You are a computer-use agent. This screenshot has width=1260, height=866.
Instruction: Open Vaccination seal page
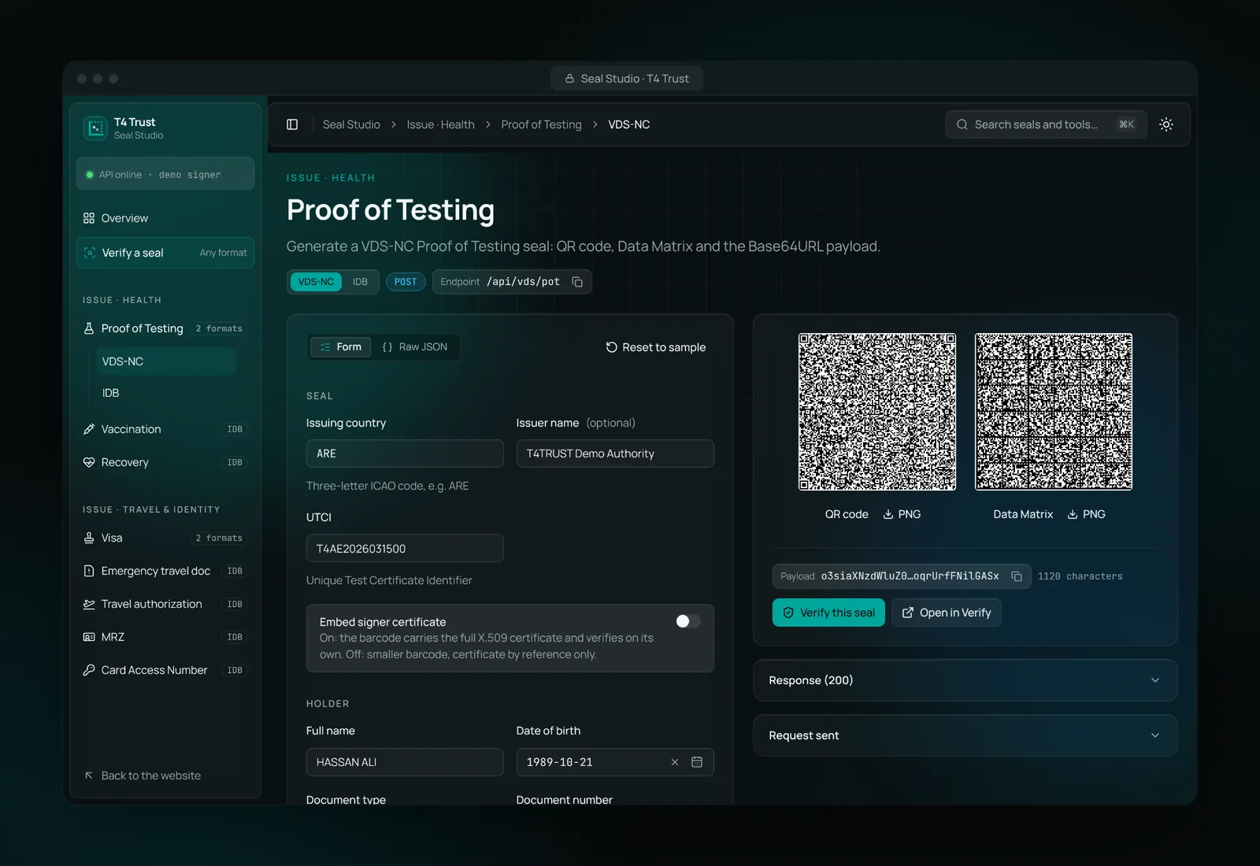[x=165, y=429]
